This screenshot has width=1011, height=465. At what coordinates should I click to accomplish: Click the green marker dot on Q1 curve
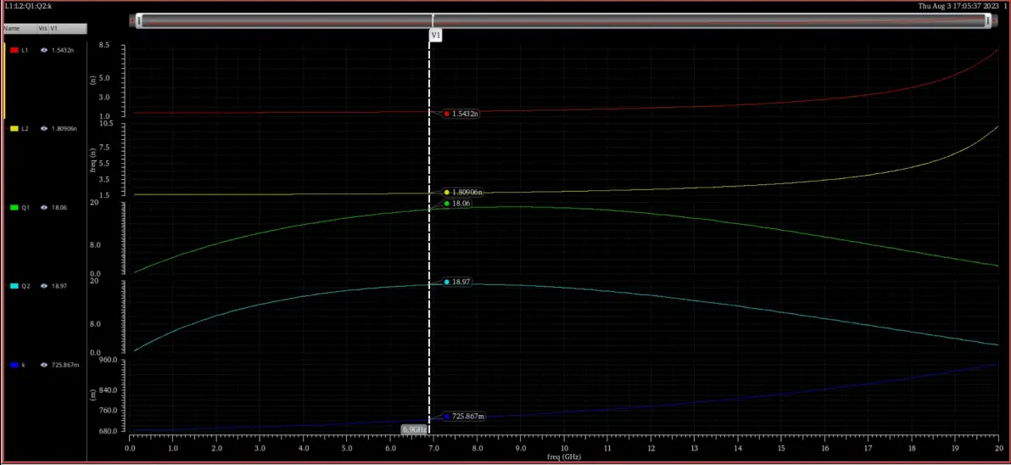(x=446, y=203)
